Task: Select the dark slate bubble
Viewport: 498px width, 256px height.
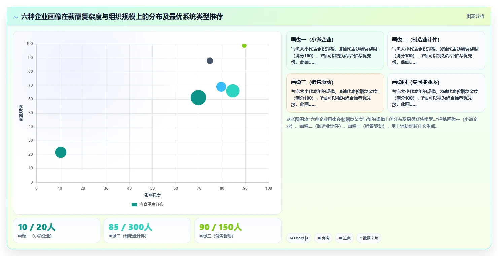Action: 210,61
